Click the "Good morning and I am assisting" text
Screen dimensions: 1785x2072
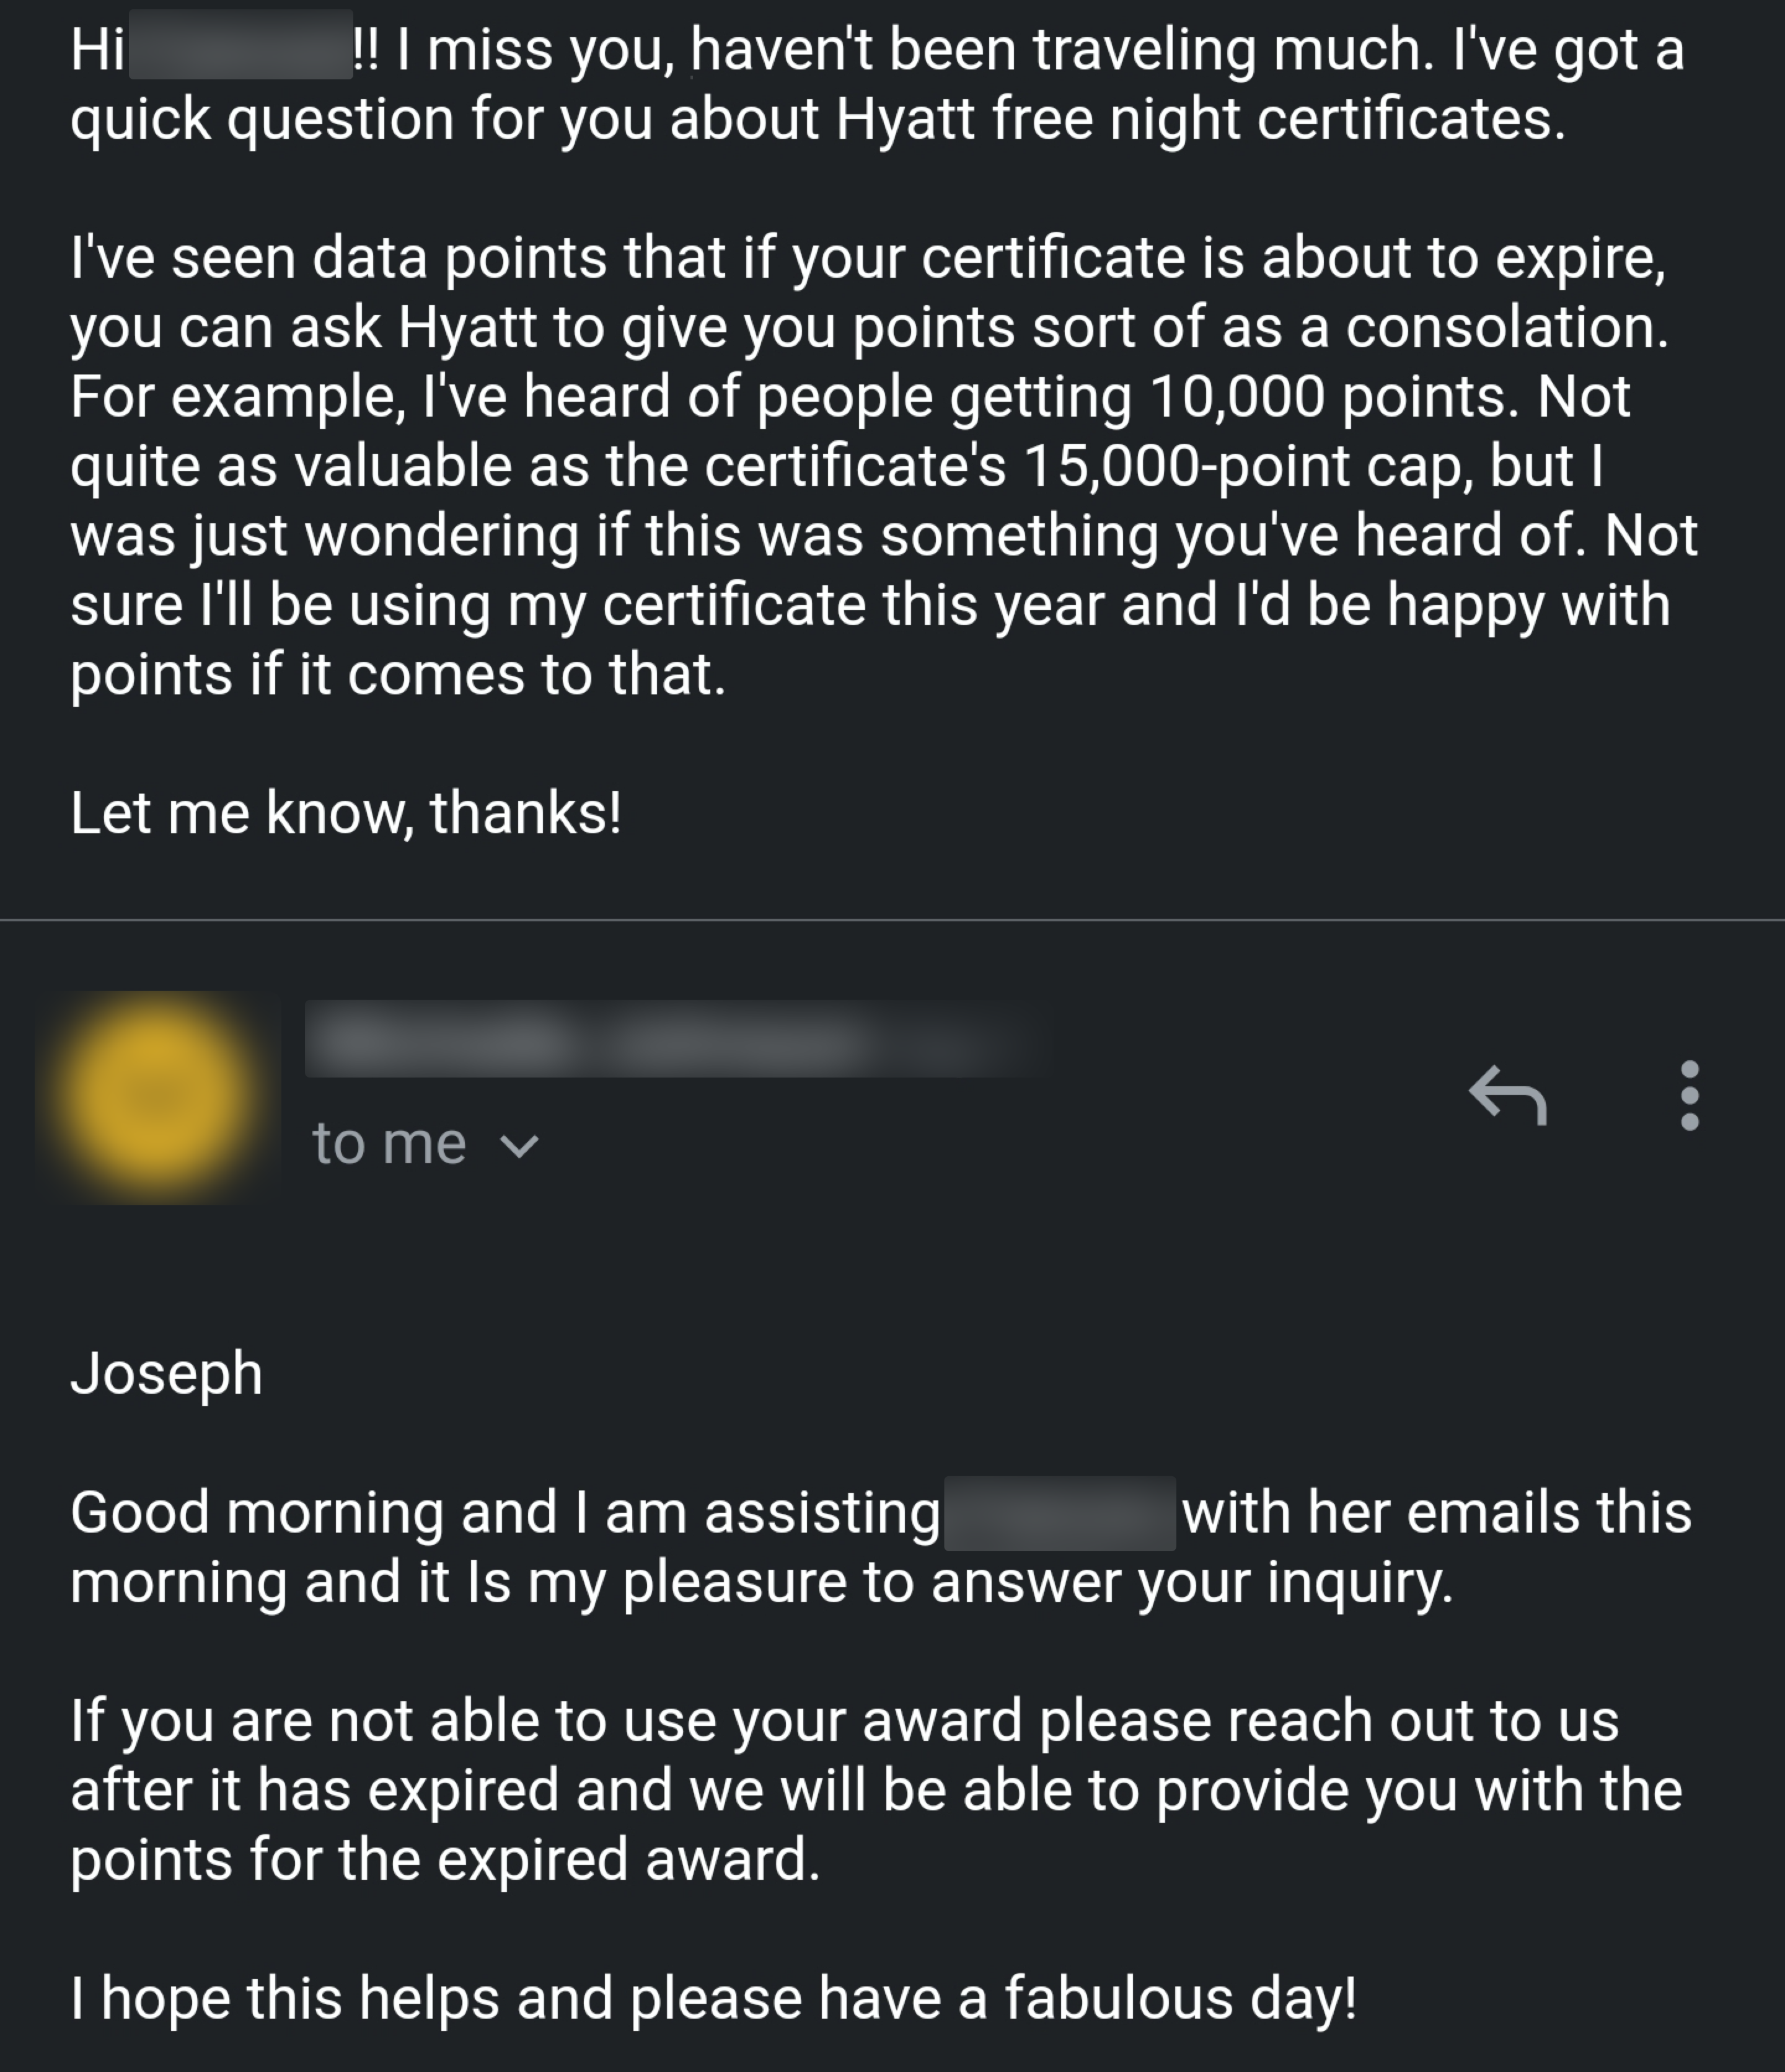pyautogui.click(x=506, y=1511)
